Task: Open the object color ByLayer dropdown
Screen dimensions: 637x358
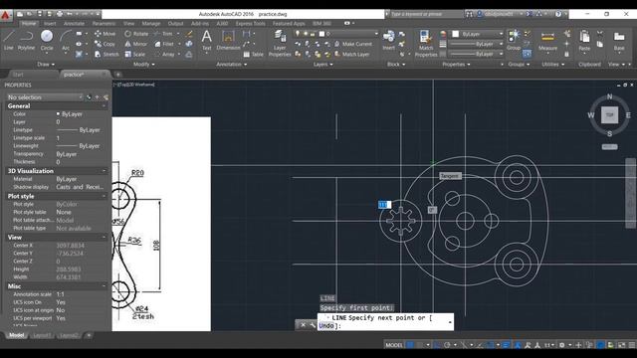Action: (x=478, y=34)
